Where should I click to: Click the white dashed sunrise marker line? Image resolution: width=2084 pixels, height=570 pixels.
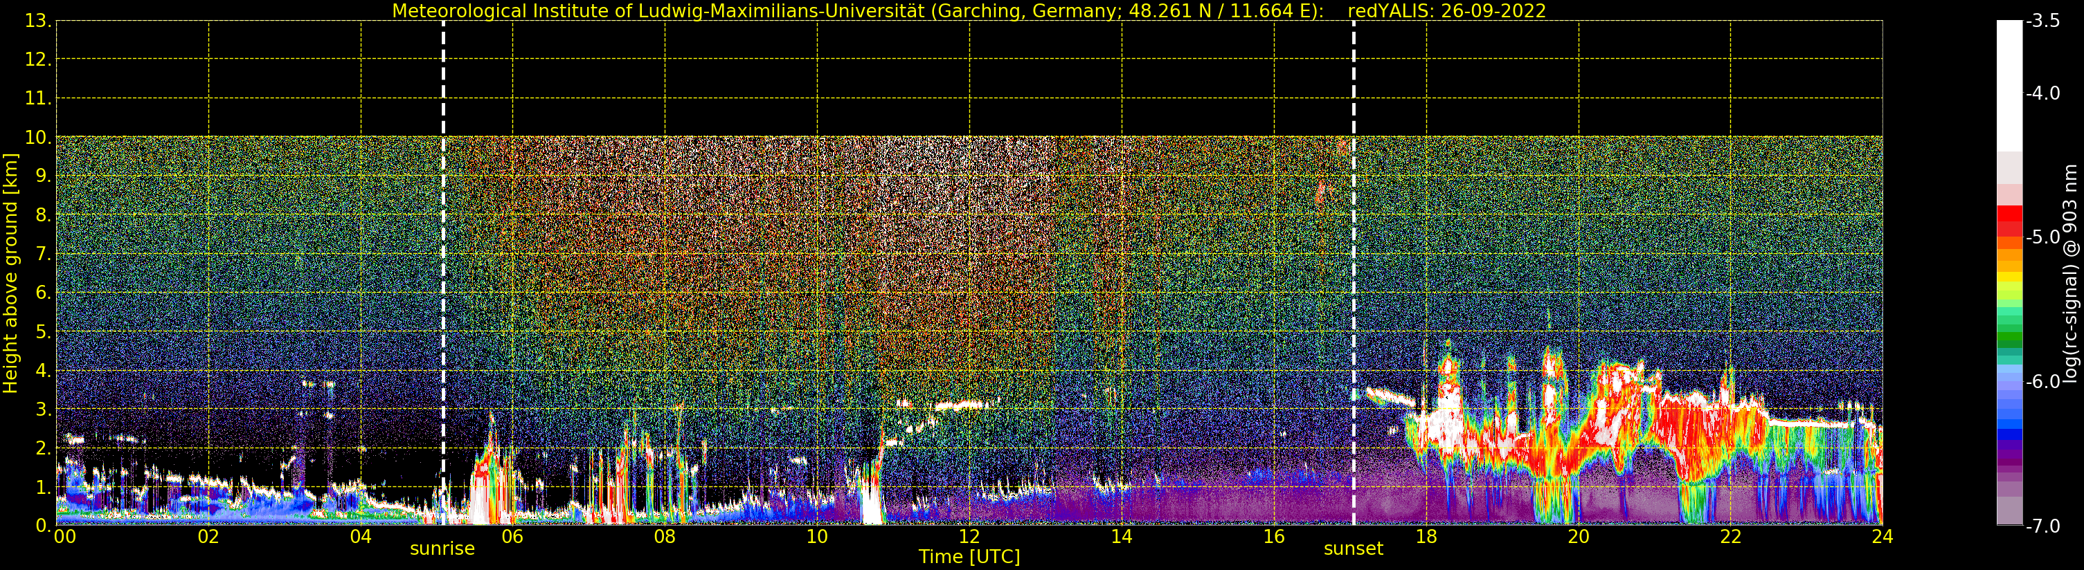click(x=443, y=273)
